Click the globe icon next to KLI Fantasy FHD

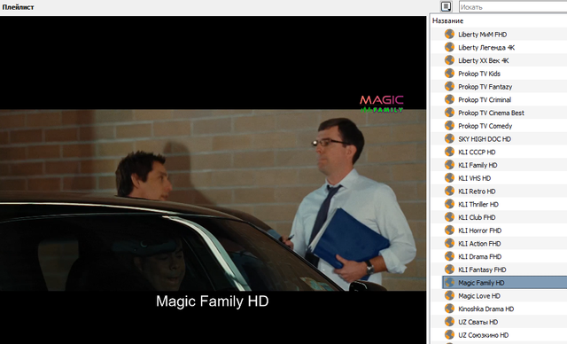449,270
